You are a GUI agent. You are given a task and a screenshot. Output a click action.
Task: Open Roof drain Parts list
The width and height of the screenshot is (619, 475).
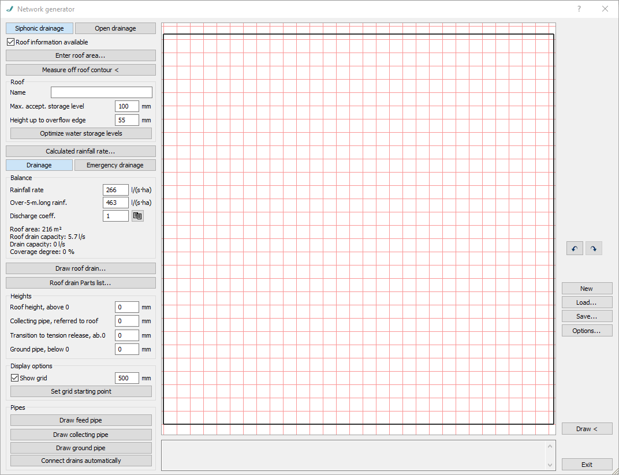point(80,283)
